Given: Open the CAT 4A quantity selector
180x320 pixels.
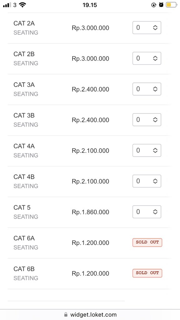Looking at the screenshot, I should [147, 150].
